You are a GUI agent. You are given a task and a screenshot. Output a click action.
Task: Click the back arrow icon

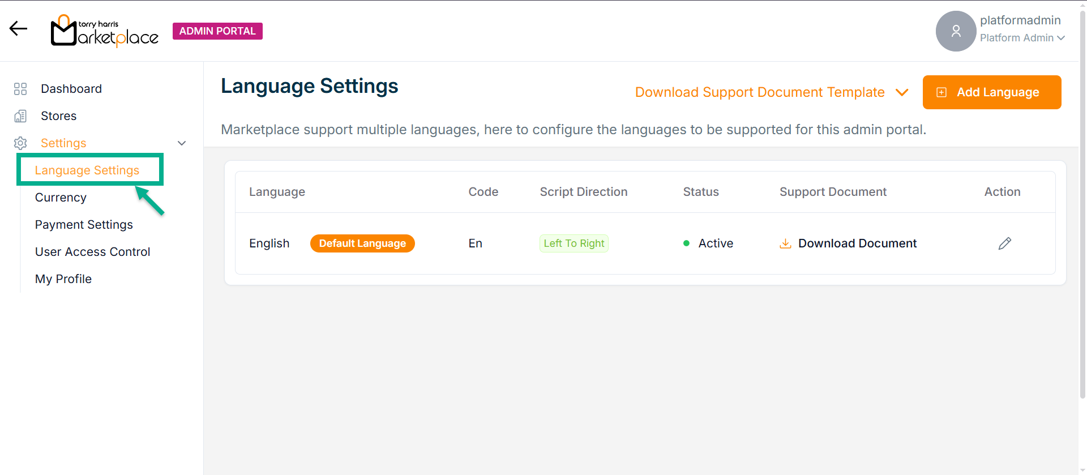19,29
